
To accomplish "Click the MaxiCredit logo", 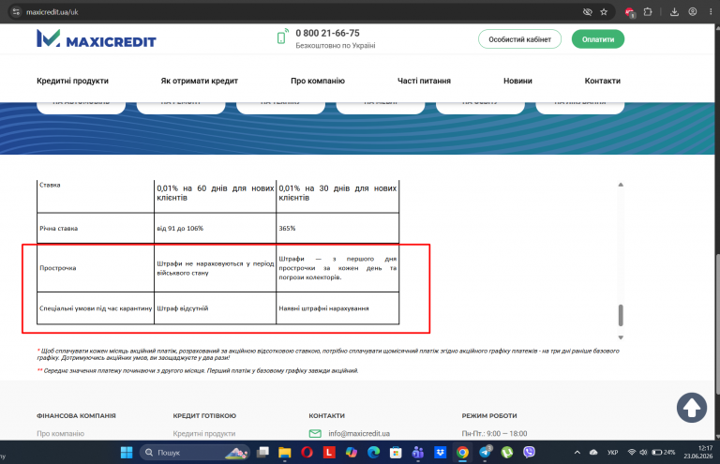I will (x=97, y=39).
